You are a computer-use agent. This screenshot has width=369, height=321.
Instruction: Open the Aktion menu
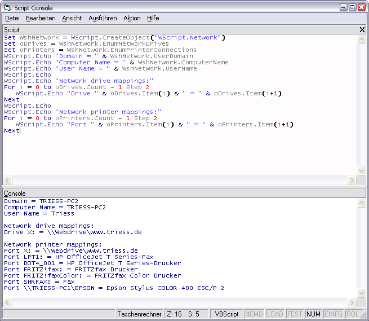point(132,18)
